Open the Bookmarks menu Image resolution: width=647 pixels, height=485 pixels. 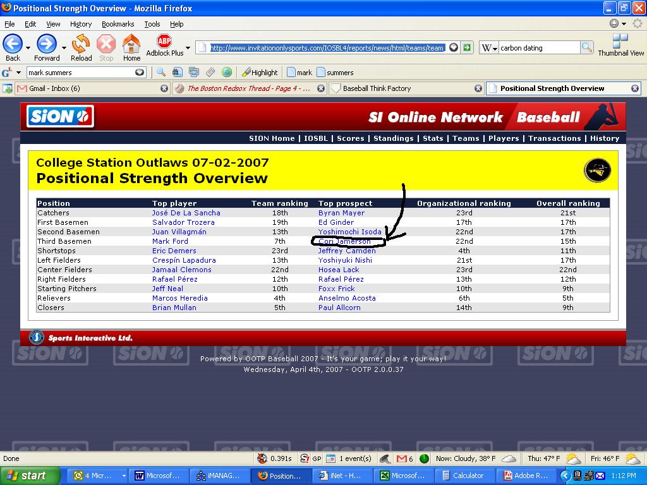point(118,24)
